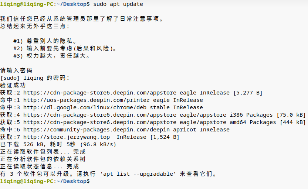Click the uos-packages.deepin.com printer URL

pos(87,100)
